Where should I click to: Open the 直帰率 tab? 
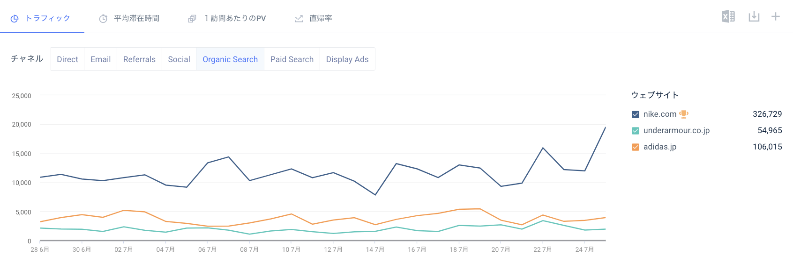321,18
